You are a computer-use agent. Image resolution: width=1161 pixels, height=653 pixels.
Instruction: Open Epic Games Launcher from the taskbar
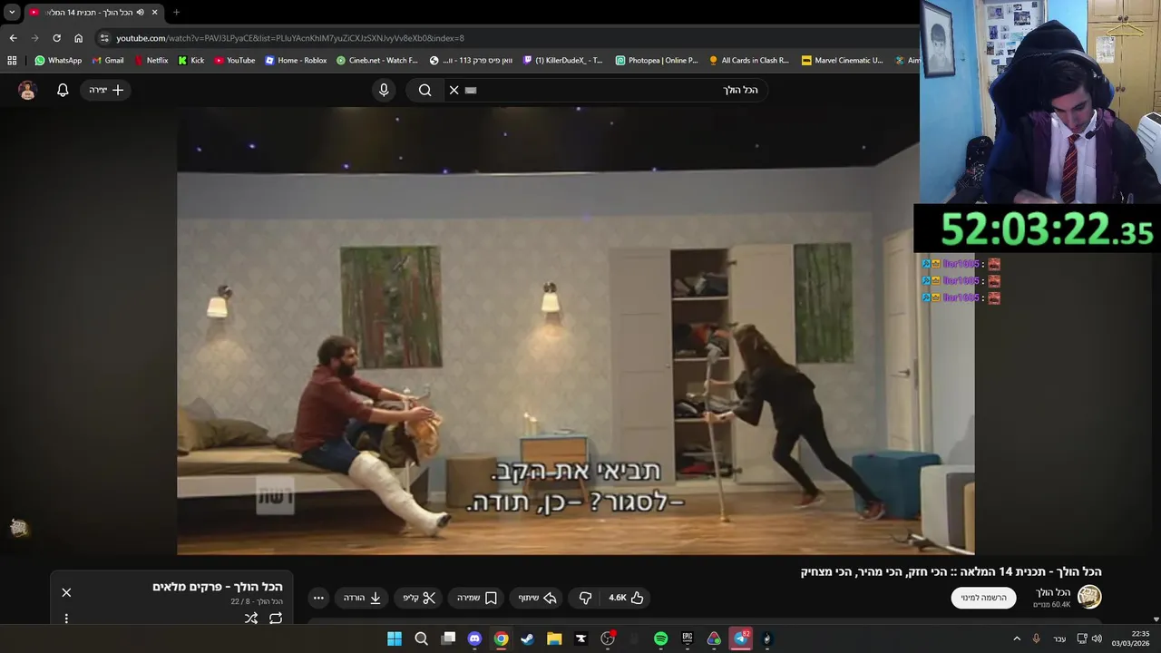coord(688,638)
